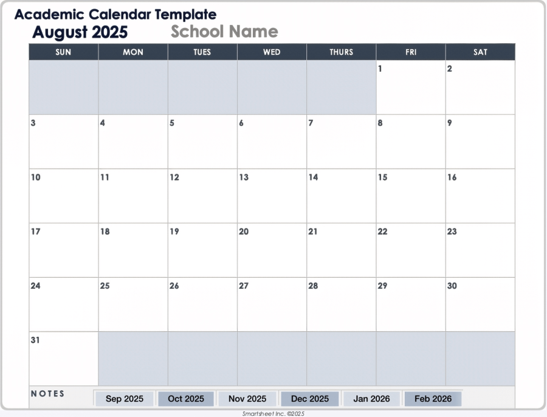Switch to the Oct 2025 tab
Viewport: 547px width, 417px height.
point(186,399)
